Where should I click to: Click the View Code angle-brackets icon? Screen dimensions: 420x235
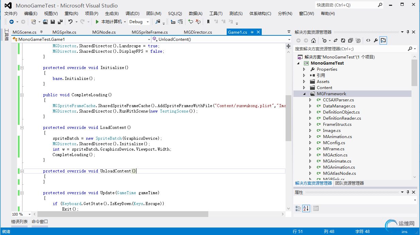(x=368, y=40)
